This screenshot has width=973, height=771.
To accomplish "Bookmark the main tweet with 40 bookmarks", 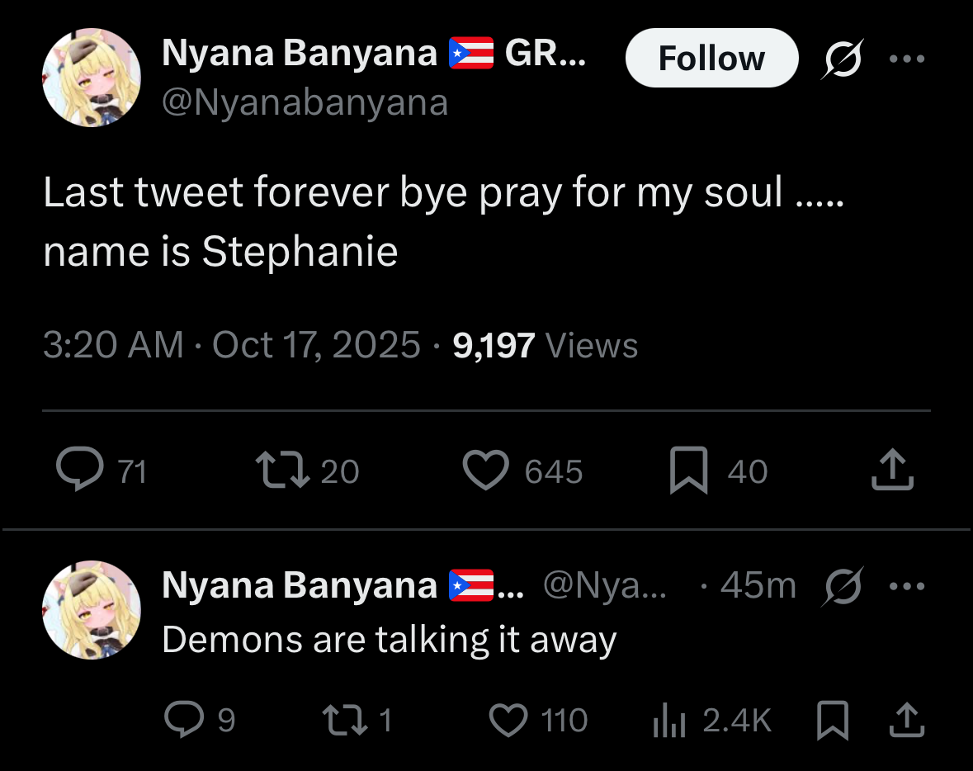I will 689,470.
